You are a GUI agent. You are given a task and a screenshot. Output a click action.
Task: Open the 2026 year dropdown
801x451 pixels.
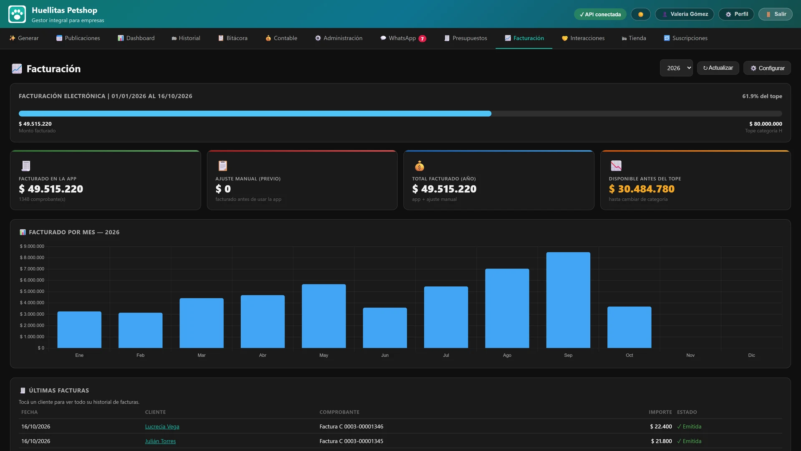676,68
